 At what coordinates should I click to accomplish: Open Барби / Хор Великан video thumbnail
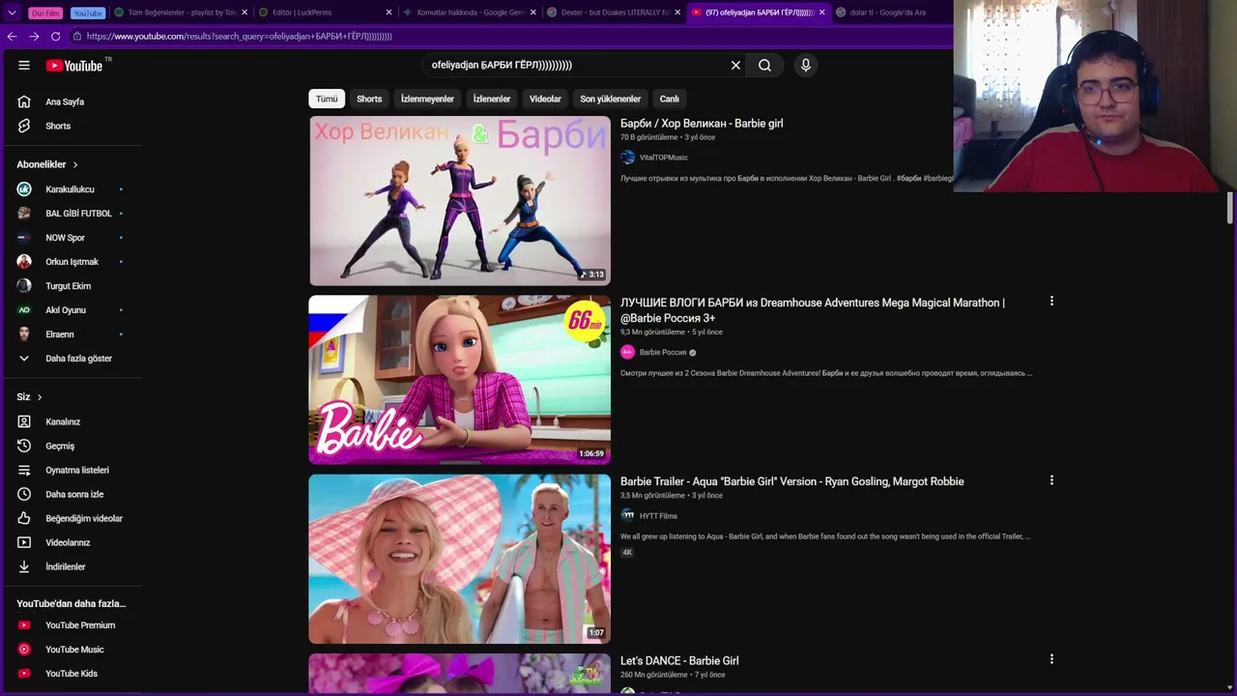460,201
